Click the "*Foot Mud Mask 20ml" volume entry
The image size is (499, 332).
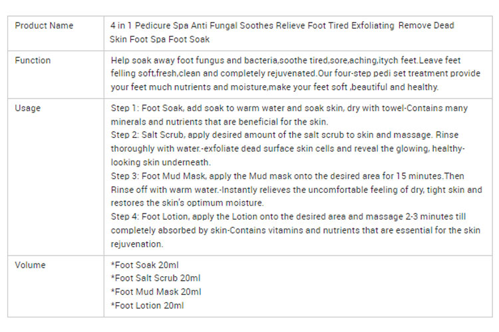[156, 292]
